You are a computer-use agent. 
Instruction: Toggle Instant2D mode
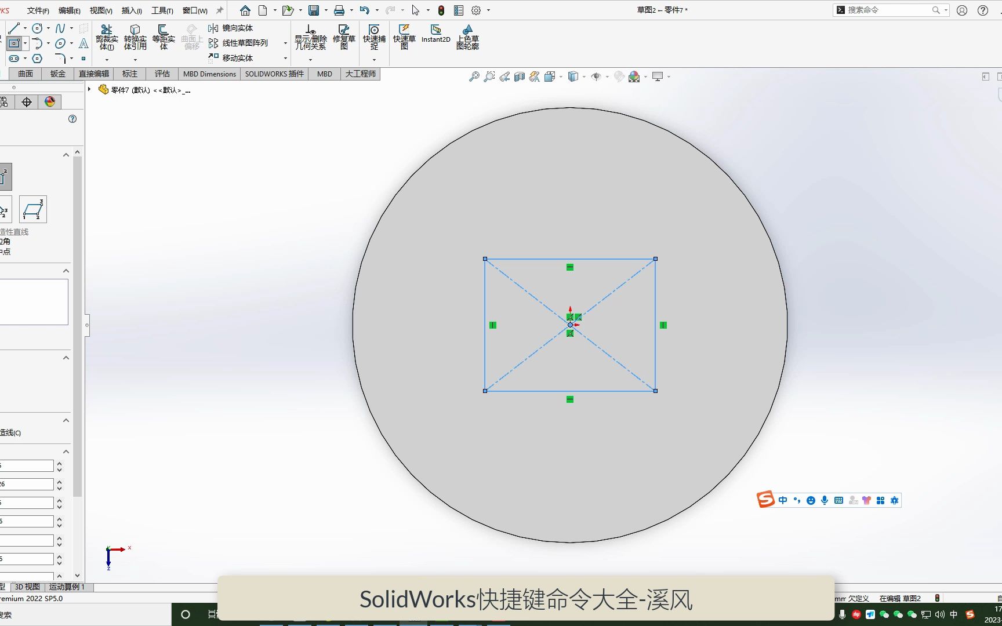[x=435, y=34]
